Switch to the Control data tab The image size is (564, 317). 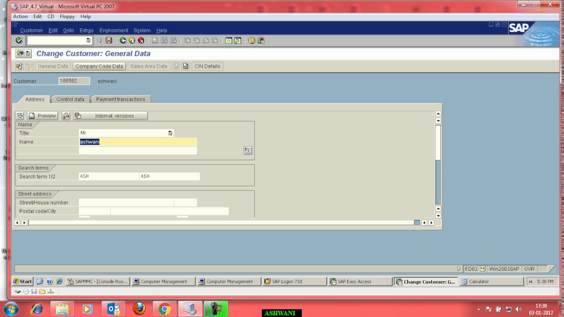pyautogui.click(x=70, y=100)
